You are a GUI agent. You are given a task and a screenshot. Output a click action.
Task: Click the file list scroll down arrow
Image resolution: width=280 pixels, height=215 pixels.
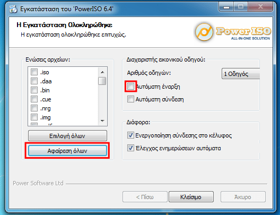point(102,121)
